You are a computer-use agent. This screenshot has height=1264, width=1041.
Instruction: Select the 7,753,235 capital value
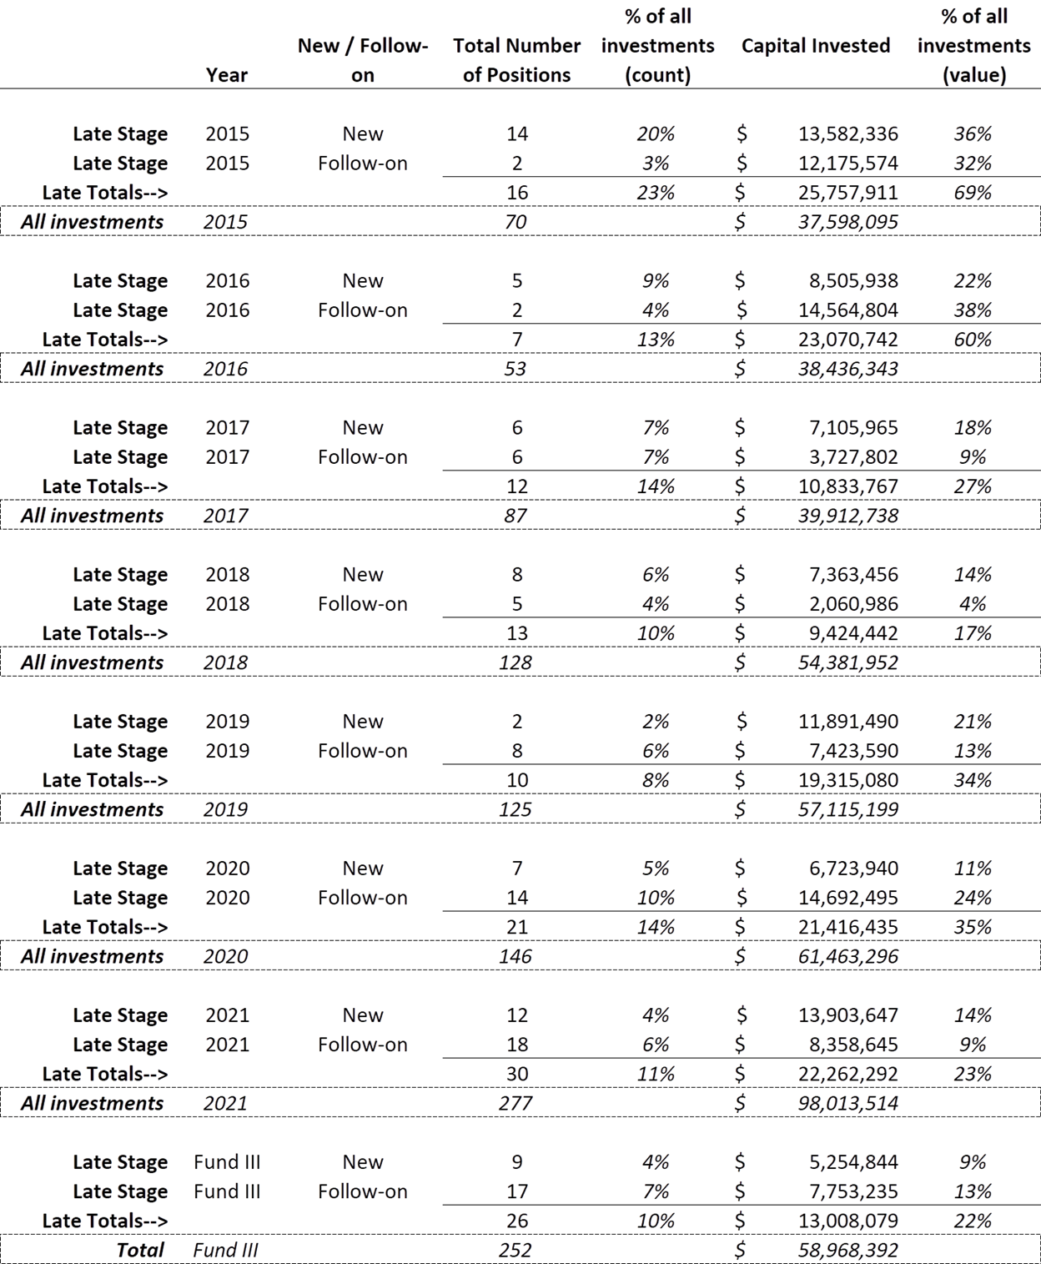tap(854, 1191)
